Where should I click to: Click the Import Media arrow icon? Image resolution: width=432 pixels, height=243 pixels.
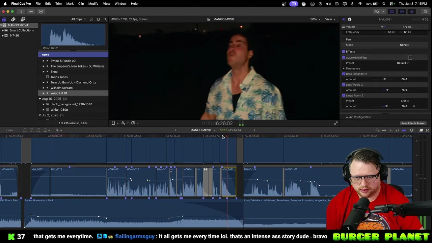click(21, 11)
